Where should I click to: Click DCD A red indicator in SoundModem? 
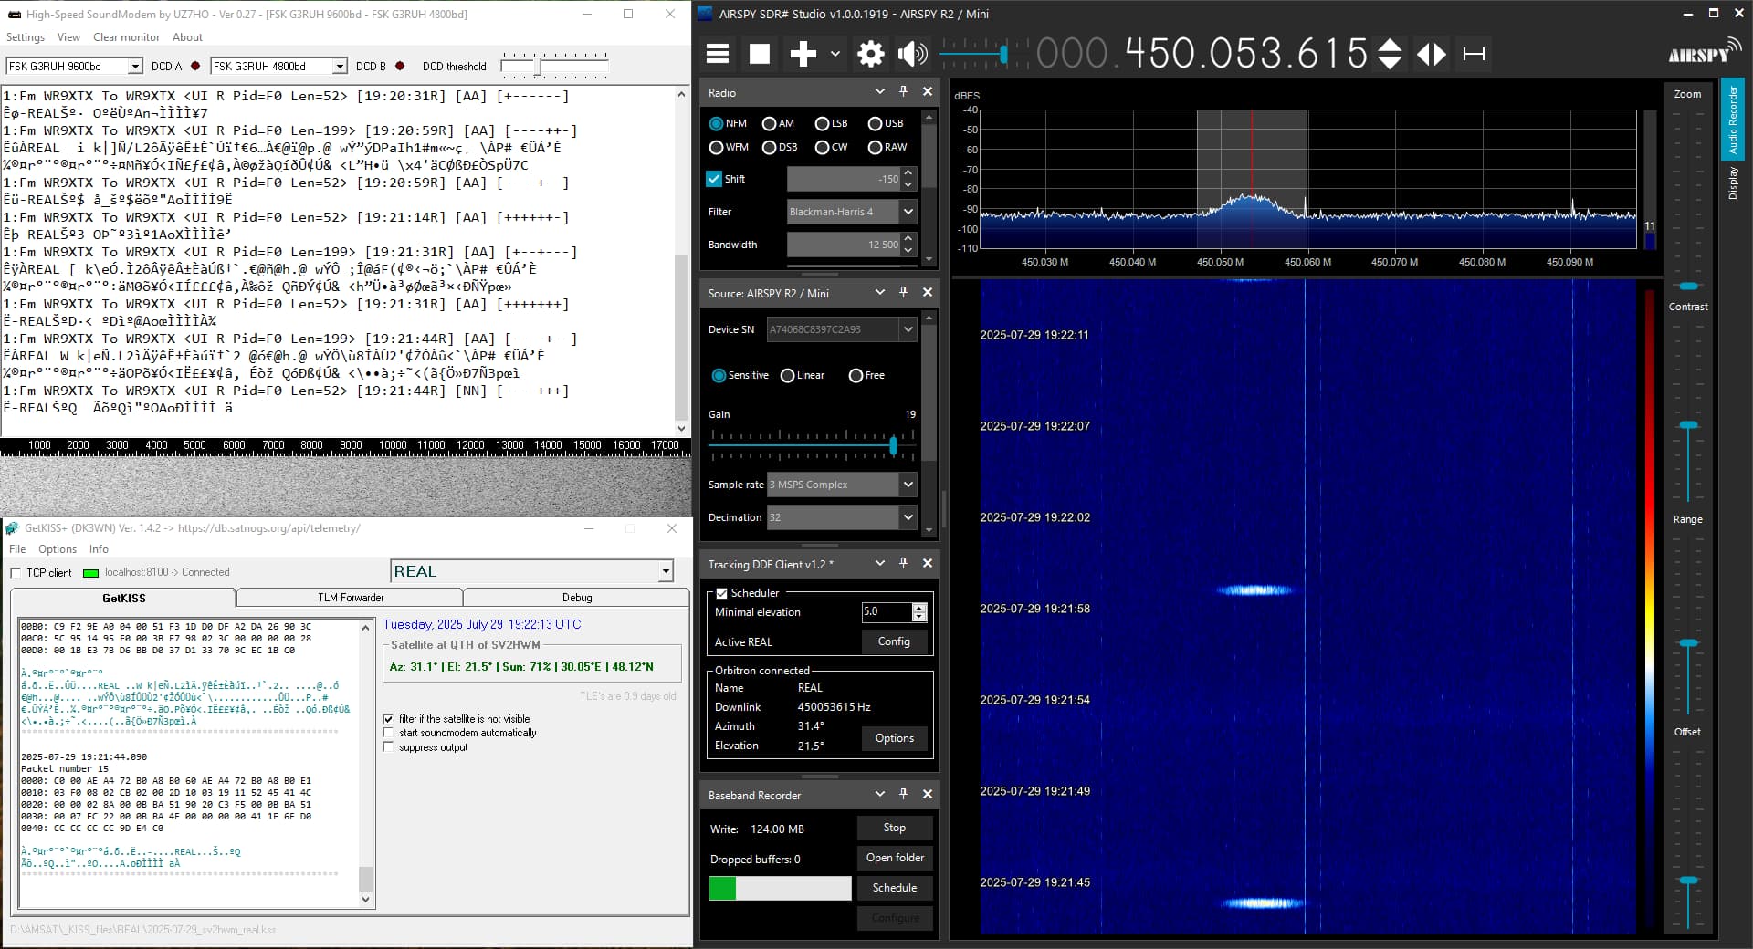click(x=195, y=66)
